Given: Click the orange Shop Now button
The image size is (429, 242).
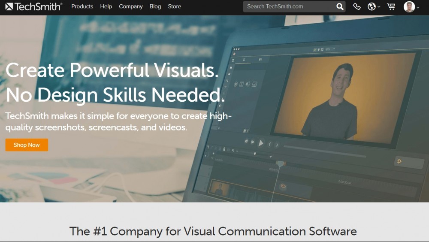Looking at the screenshot, I should 27,145.
